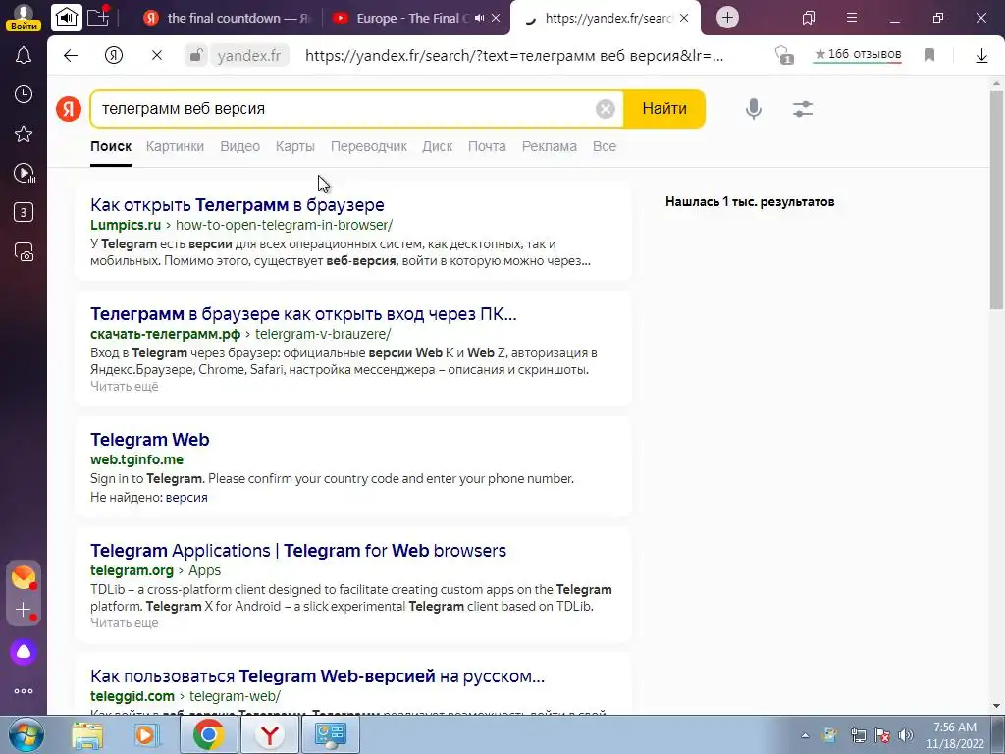Screen dimensions: 1005x754
Task: Click the yandex.fr domain chip
Action: 248,56
